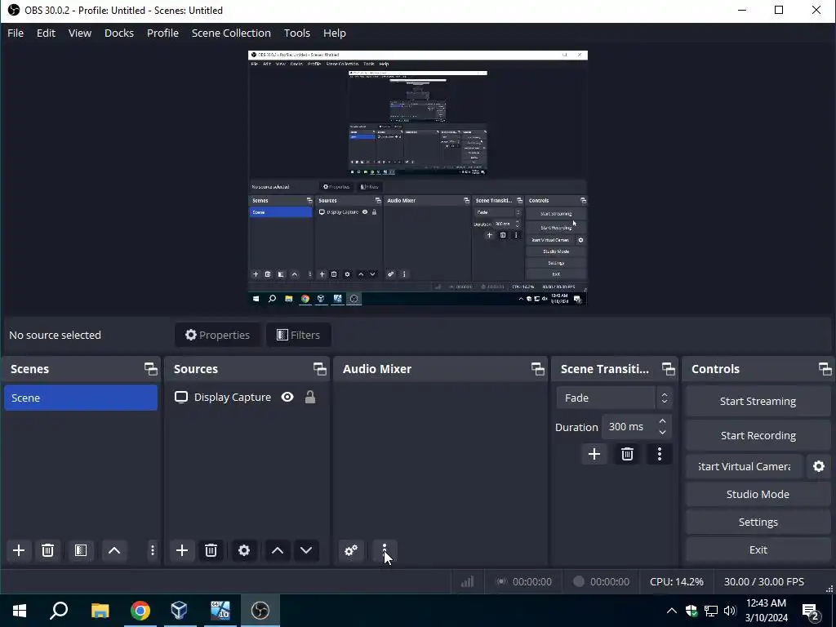836x627 pixels.
Task: Open File Explorer from taskbar
Action: (100, 611)
